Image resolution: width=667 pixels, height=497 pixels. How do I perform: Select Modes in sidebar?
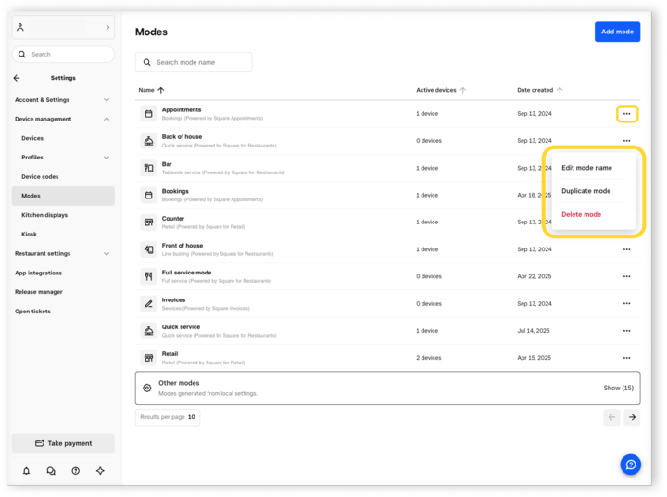(x=63, y=196)
